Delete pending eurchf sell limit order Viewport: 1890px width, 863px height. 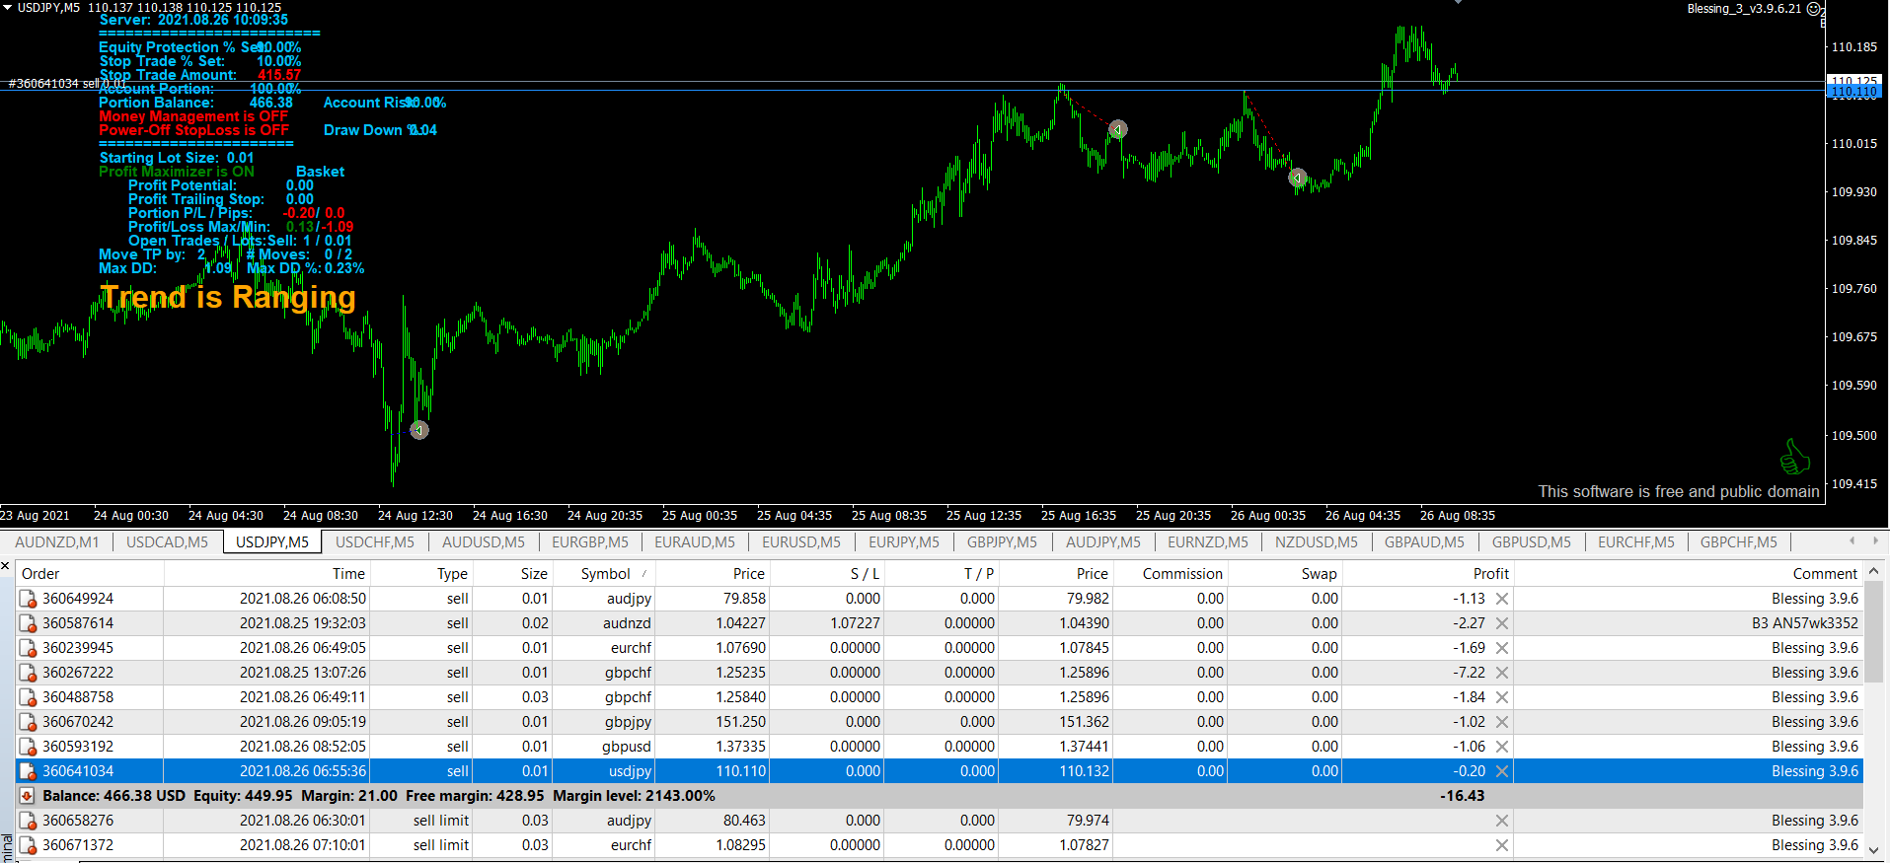pyautogui.click(x=1501, y=845)
